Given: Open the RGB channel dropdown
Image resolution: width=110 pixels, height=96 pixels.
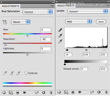Looking at the screenshot, I should tap(78, 22).
